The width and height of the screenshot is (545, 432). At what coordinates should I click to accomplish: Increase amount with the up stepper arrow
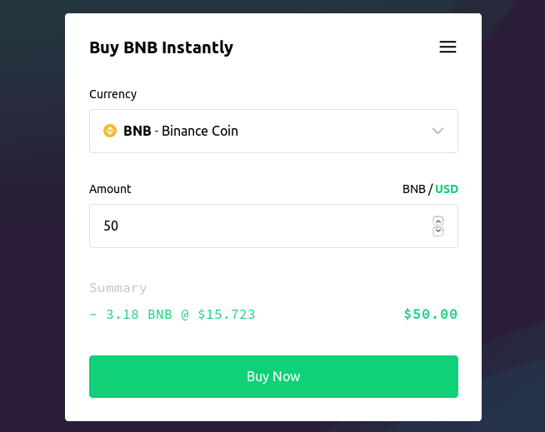(x=438, y=221)
